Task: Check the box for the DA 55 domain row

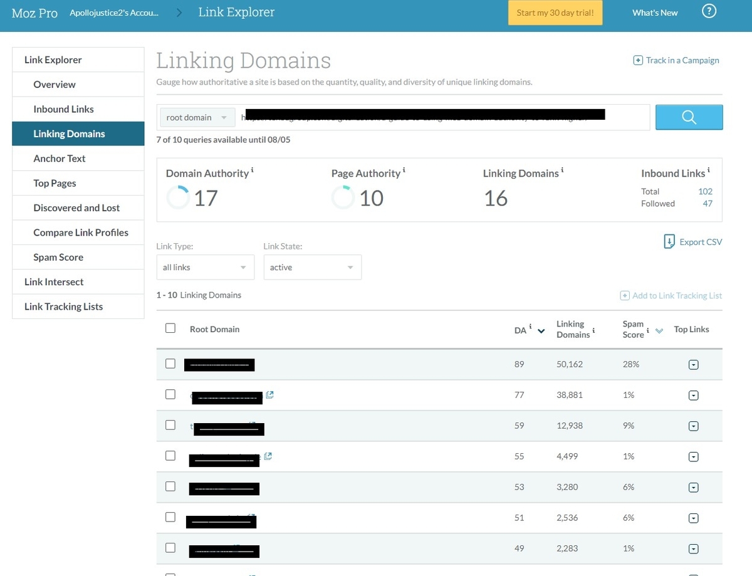Action: pyautogui.click(x=170, y=455)
